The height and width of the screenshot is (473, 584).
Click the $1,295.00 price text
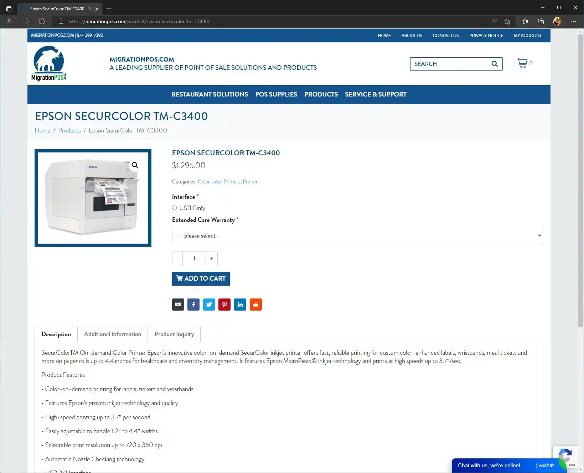click(x=189, y=166)
